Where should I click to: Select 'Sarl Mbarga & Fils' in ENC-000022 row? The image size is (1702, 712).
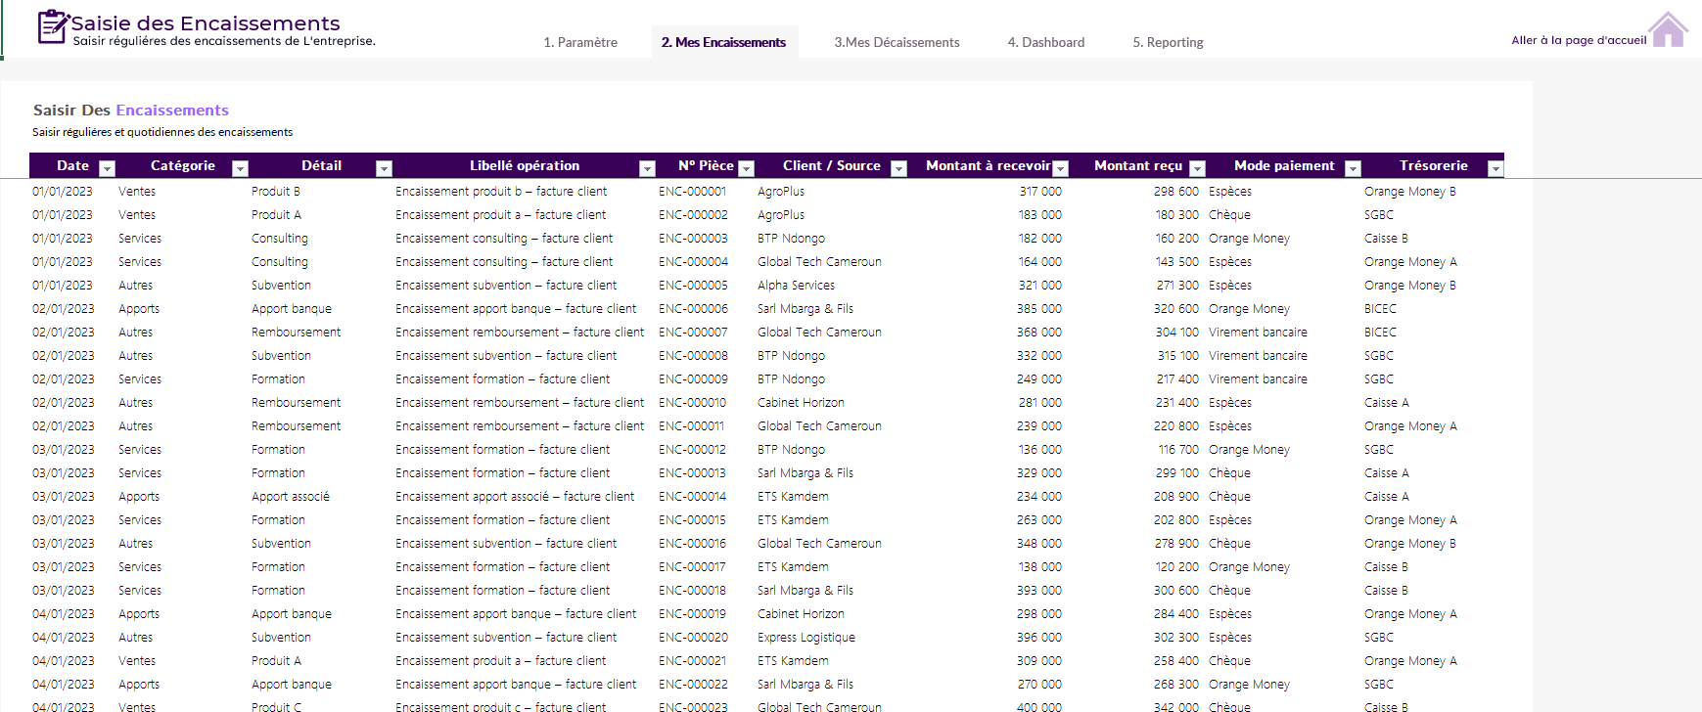pos(805,685)
